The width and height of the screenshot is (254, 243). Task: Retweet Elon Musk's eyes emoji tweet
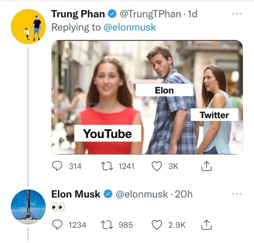107,225
